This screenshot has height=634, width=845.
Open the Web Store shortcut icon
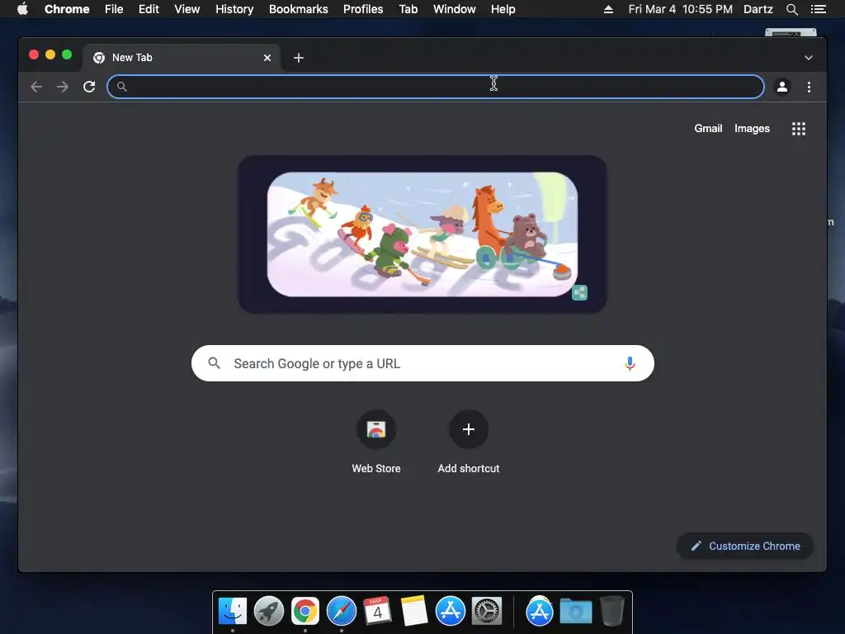pos(376,429)
